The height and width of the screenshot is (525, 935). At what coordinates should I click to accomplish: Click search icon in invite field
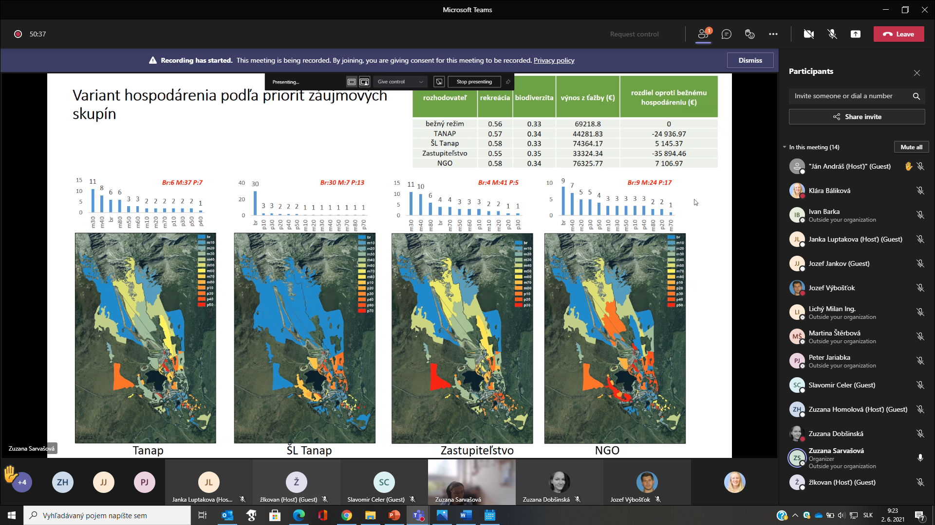pyautogui.click(x=916, y=96)
